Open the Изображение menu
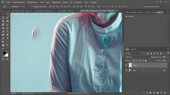This screenshot has height=95, width=170. [32, 2]
